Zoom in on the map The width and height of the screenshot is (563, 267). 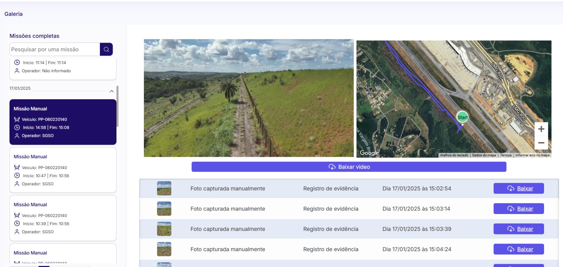(x=541, y=129)
